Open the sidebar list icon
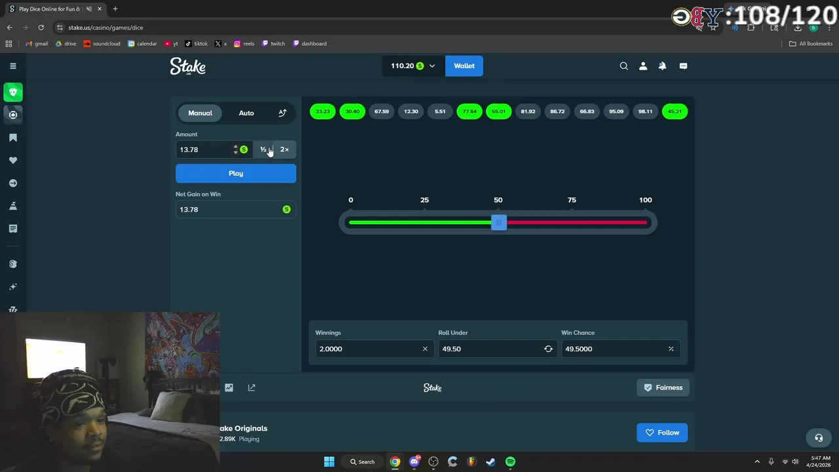This screenshot has width=839, height=472. 13,229
